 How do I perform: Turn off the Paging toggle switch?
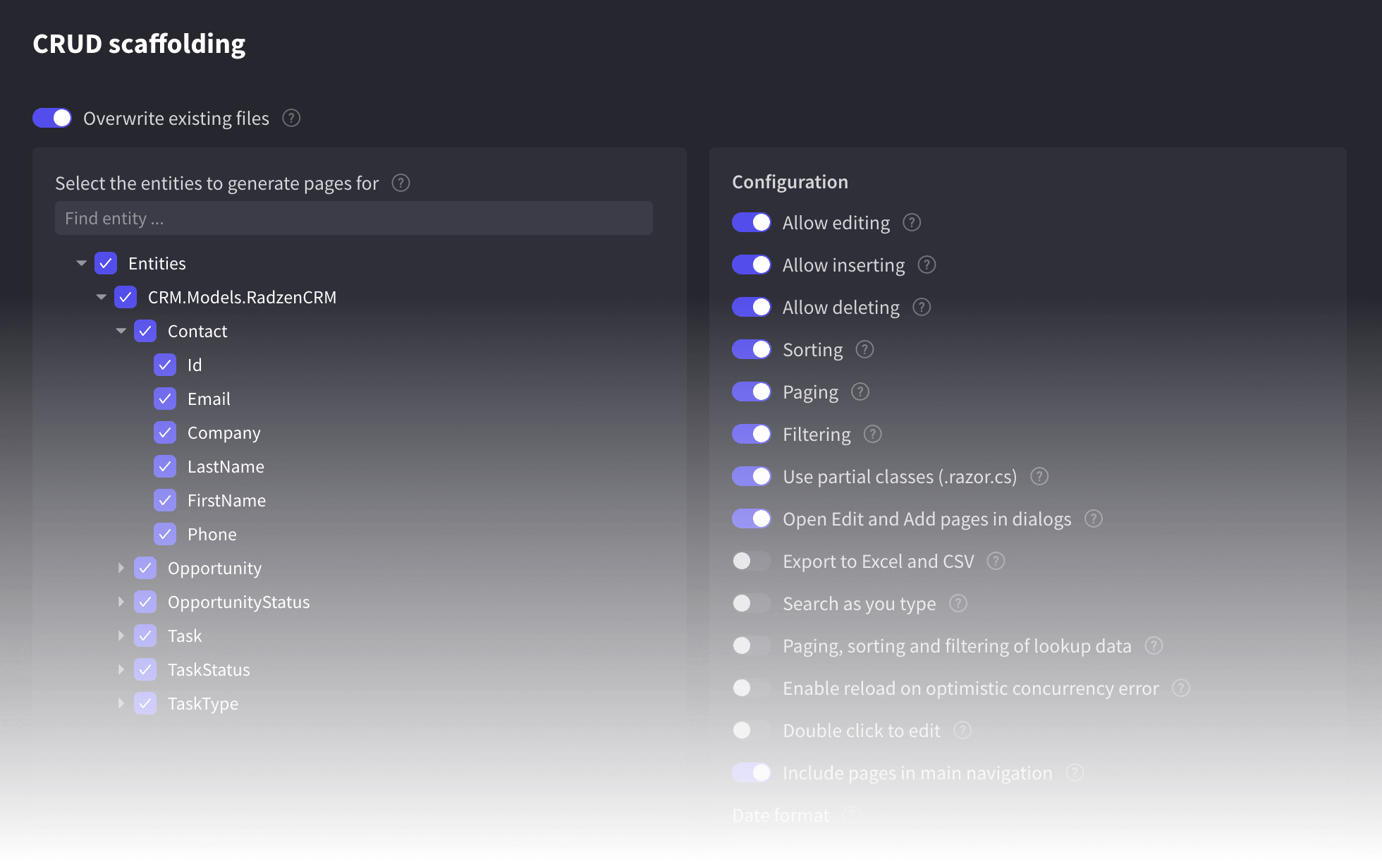pyautogui.click(x=751, y=392)
